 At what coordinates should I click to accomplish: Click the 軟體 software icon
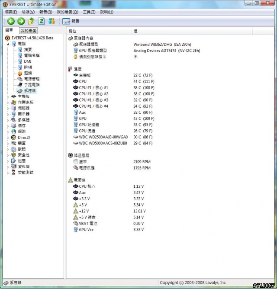pyautogui.click(x=14, y=149)
